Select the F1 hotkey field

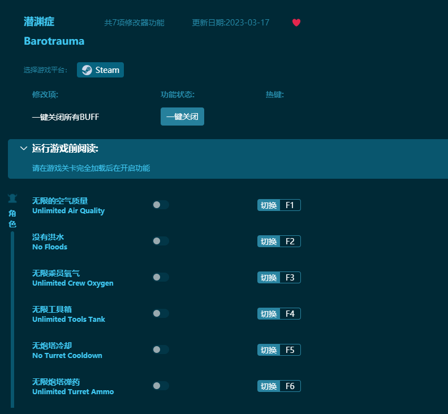click(290, 205)
